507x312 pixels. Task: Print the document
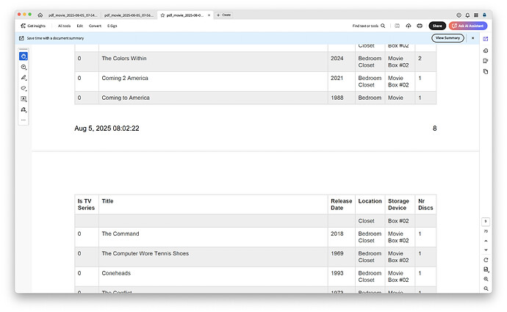click(x=420, y=26)
